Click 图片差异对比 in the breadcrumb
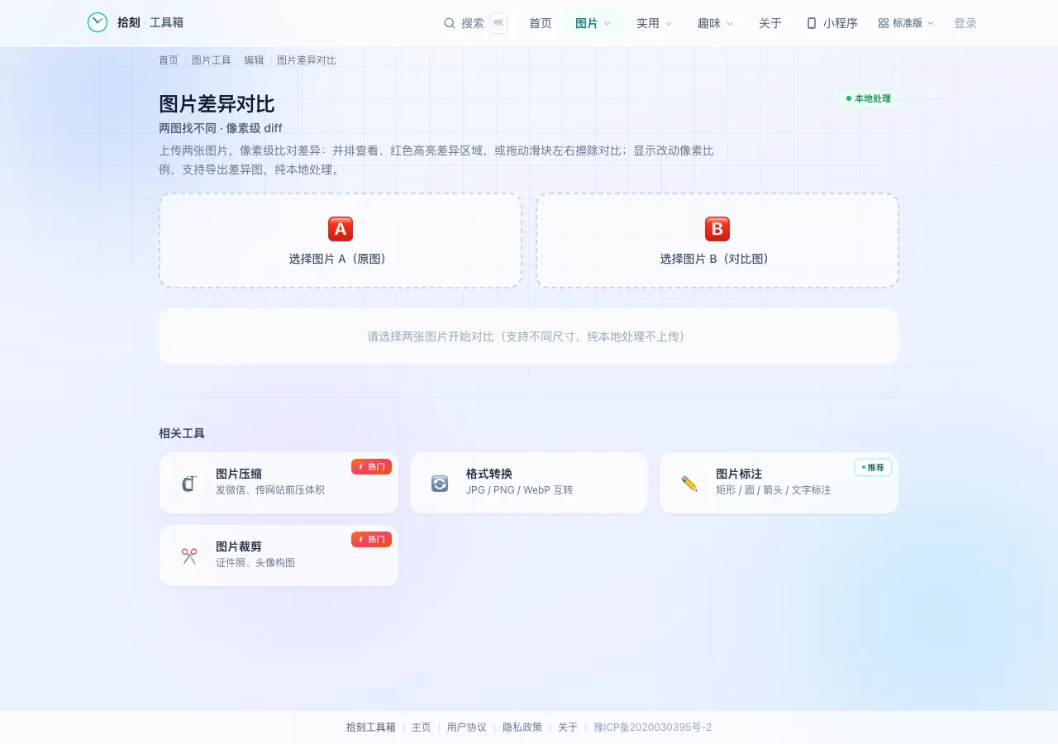 pos(307,60)
